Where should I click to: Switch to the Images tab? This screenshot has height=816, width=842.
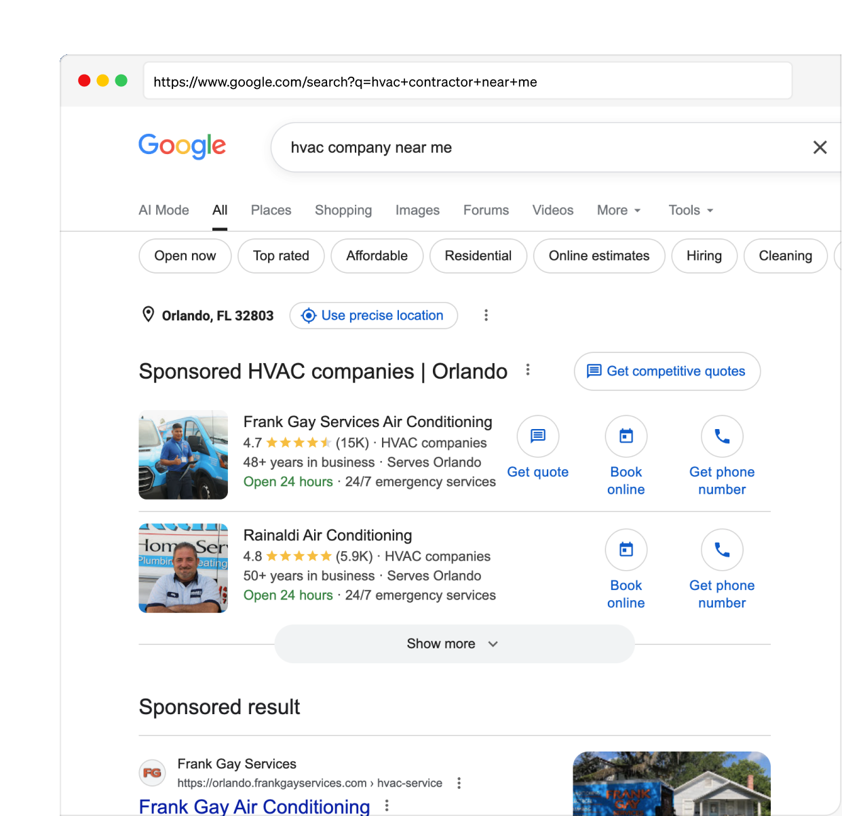pyautogui.click(x=417, y=210)
